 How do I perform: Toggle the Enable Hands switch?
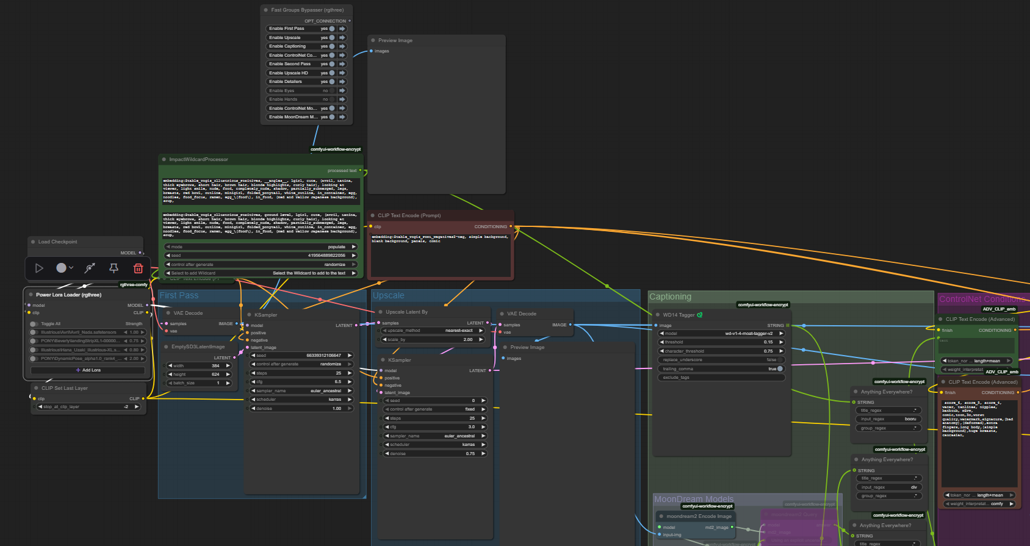(x=331, y=99)
